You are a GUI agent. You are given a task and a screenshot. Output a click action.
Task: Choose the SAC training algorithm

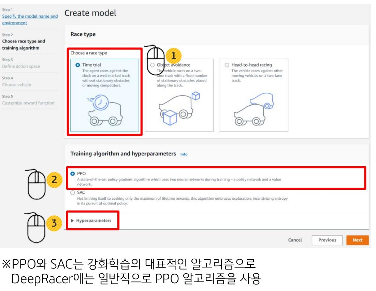tap(72, 193)
